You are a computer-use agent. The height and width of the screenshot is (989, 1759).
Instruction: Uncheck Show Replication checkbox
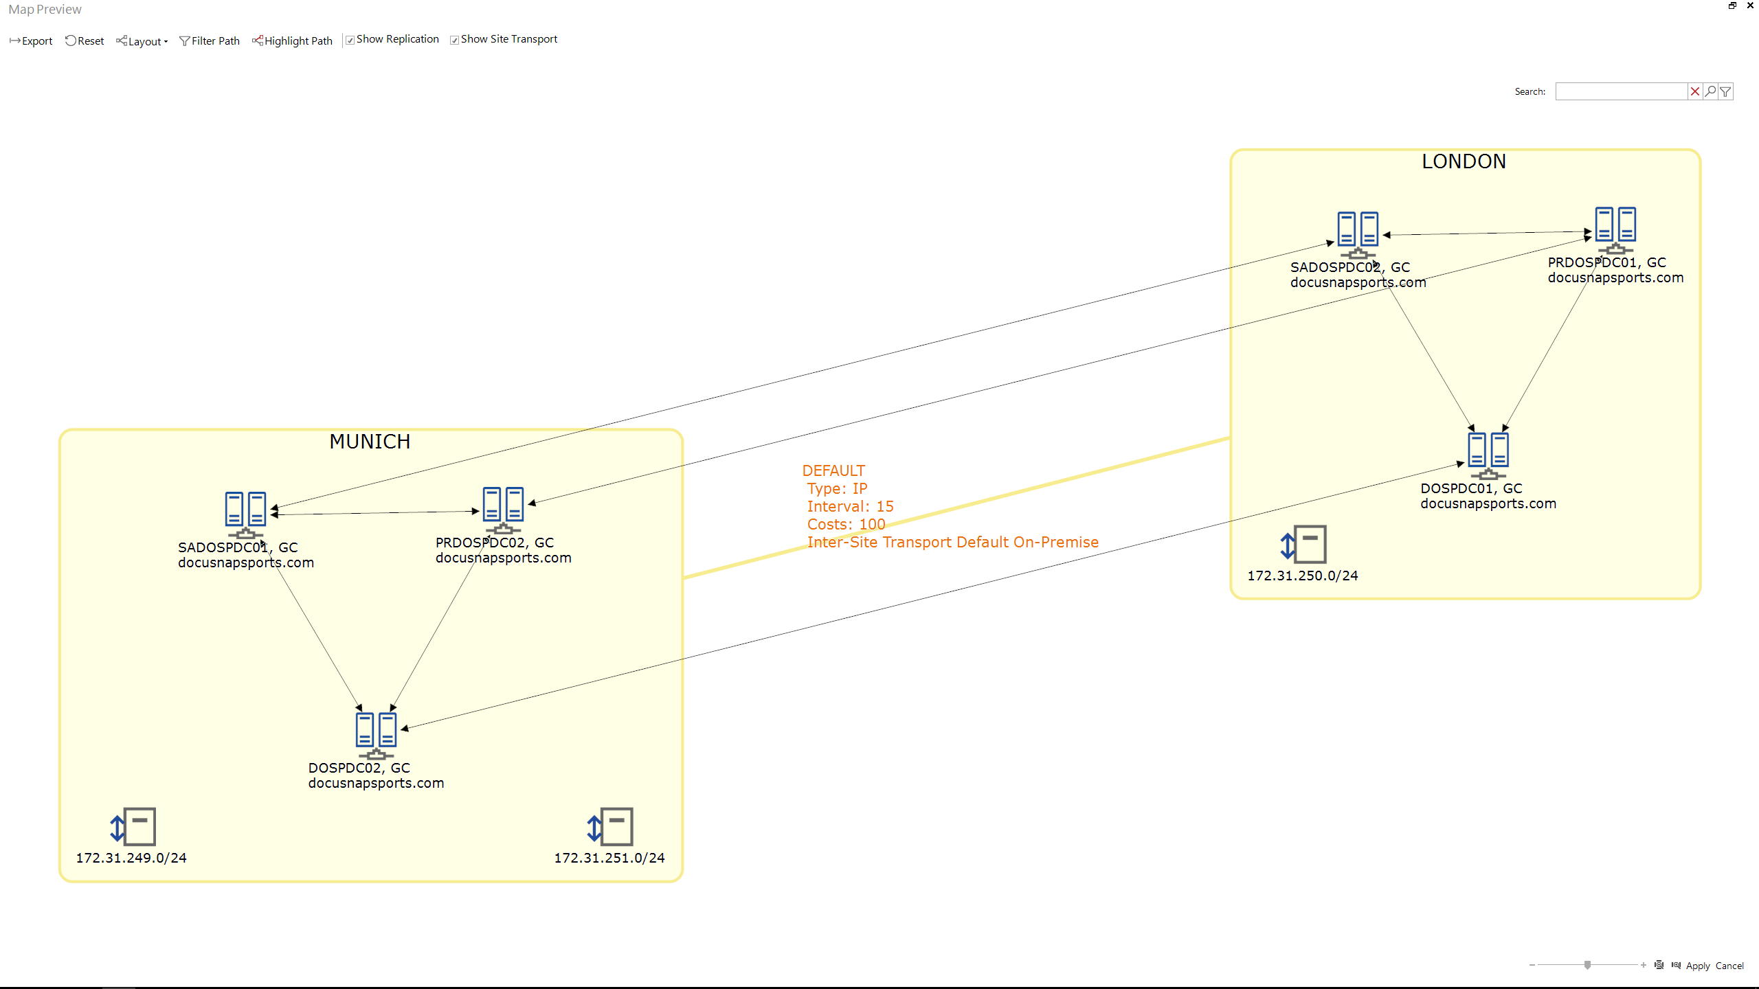[350, 40]
